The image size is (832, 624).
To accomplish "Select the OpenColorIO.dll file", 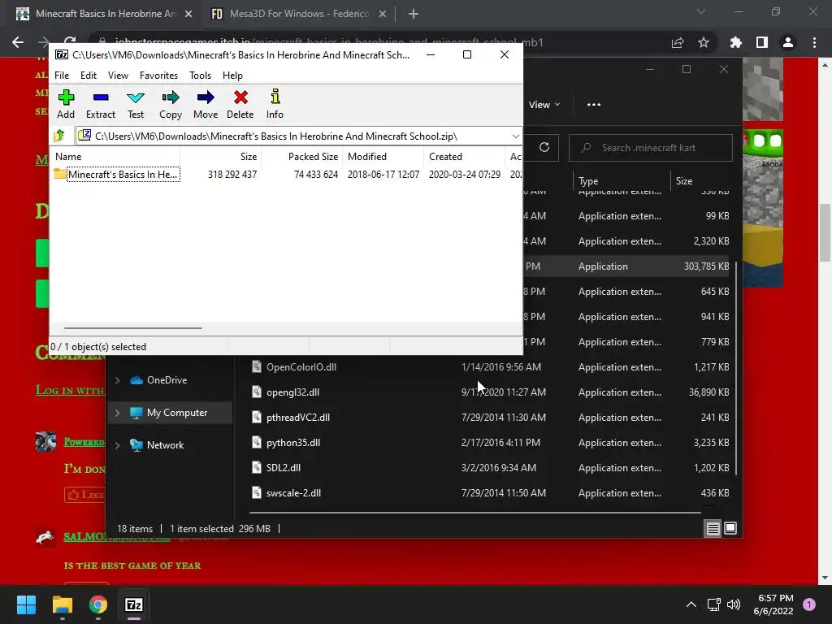I will click(301, 367).
